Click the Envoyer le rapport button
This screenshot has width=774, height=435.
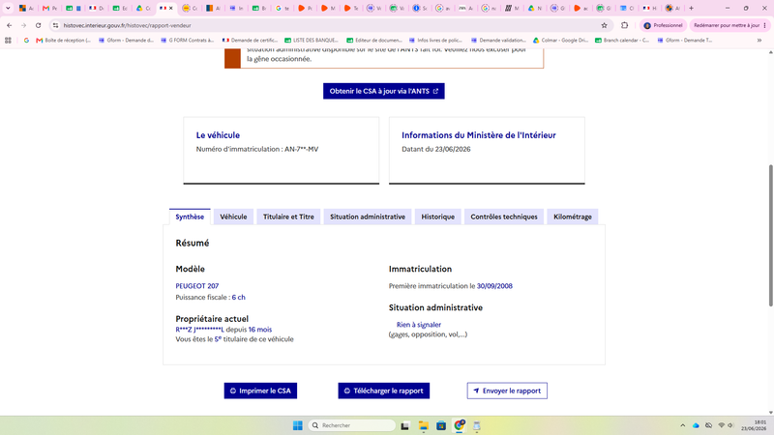point(507,391)
